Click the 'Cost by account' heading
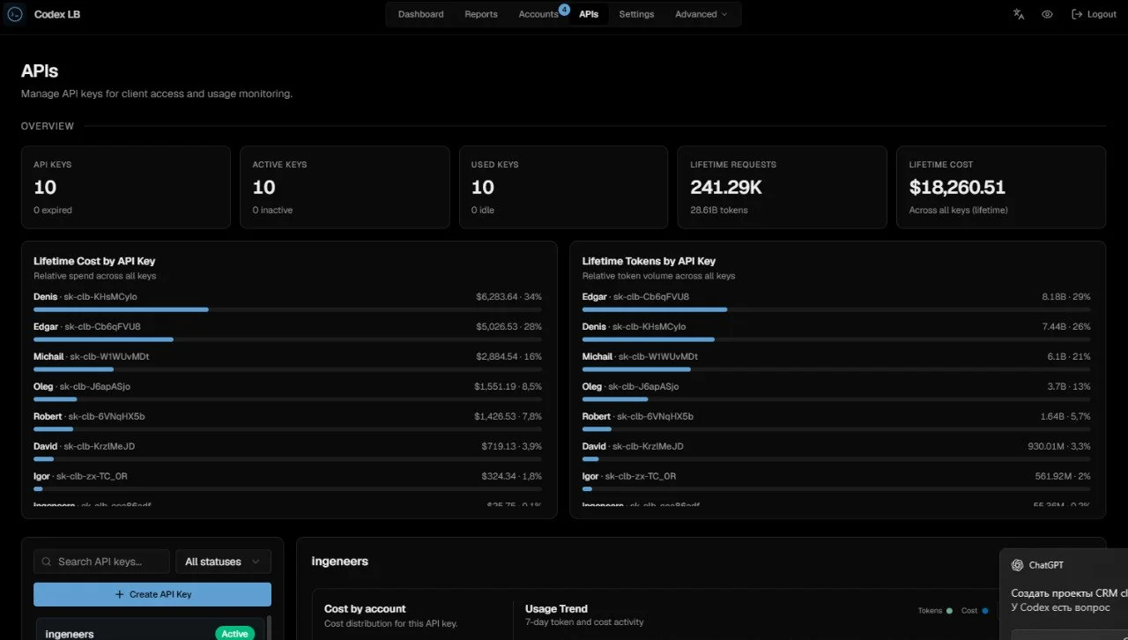The height and width of the screenshot is (640, 1128). coord(365,608)
